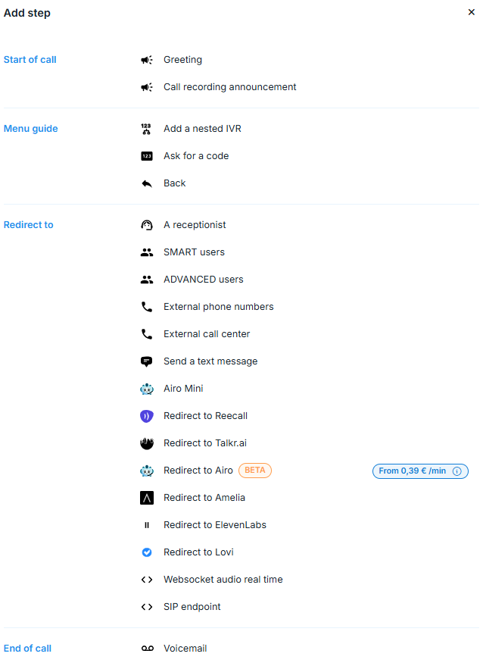This screenshot has height=663, width=483.
Task: Click the voicemail icon at End of call
Action: (x=147, y=649)
